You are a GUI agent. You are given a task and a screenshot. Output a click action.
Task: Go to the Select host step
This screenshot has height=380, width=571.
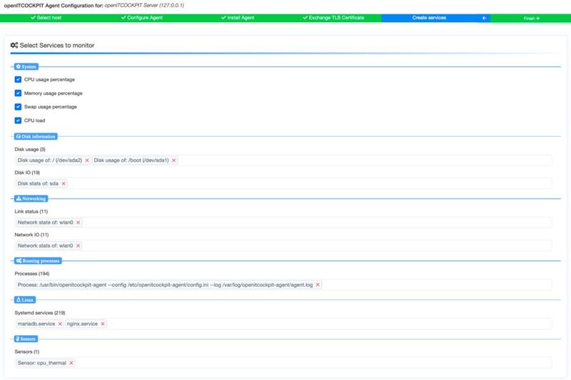51,18
